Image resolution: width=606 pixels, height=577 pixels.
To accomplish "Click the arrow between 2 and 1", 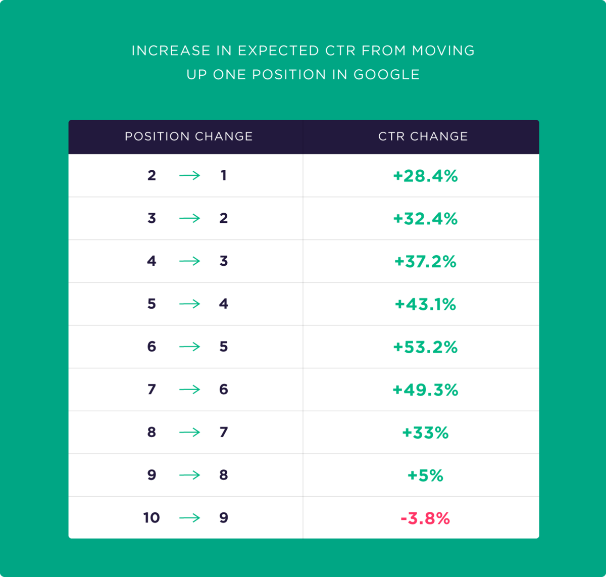I will (x=190, y=176).
